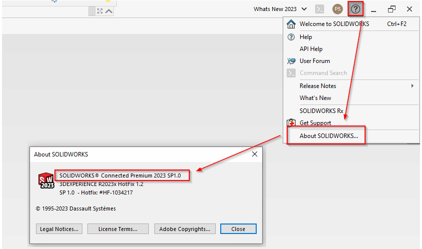The image size is (422, 249).
Task: Click the SW 2023 logo in About dialog
Action: pos(46,180)
